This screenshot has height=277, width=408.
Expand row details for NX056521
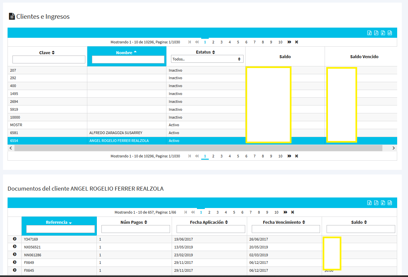tap(14, 246)
